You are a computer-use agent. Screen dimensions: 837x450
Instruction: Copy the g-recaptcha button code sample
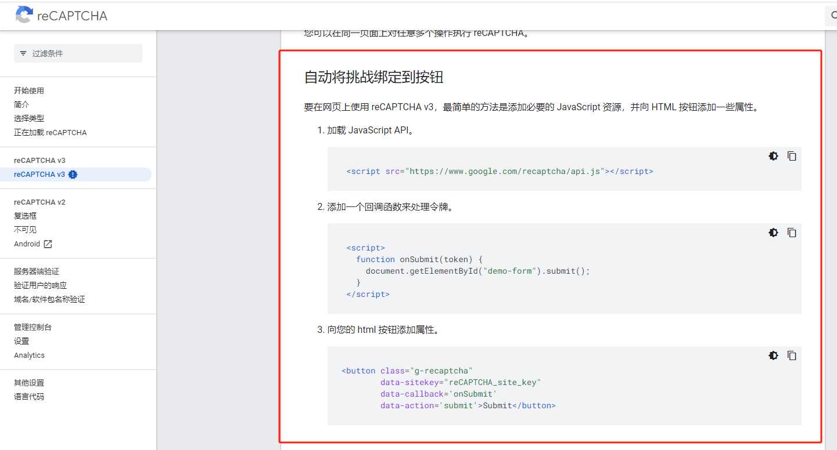pyautogui.click(x=792, y=355)
